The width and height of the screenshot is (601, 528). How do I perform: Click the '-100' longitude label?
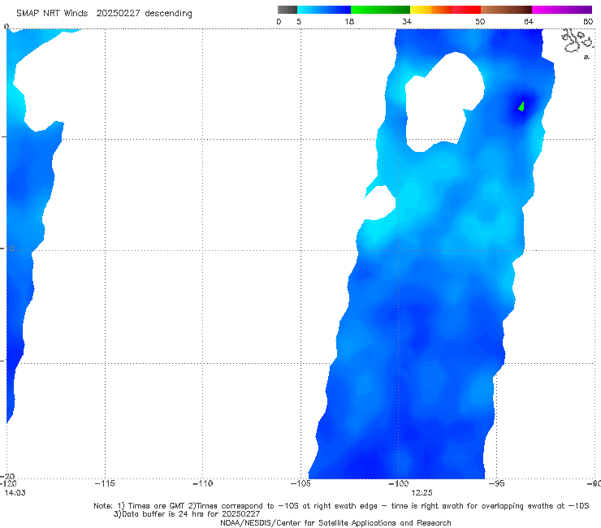[x=398, y=483]
